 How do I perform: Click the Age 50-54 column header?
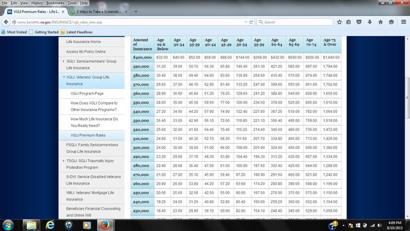[x=243, y=44]
